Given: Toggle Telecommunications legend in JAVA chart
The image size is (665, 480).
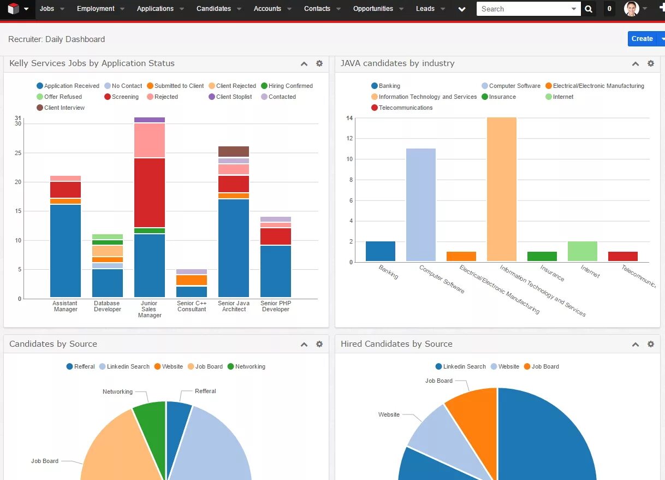Looking at the screenshot, I should (401, 108).
